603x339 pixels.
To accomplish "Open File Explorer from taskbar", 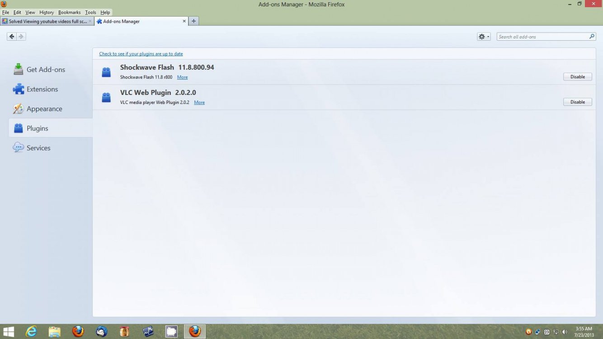I will point(54,331).
